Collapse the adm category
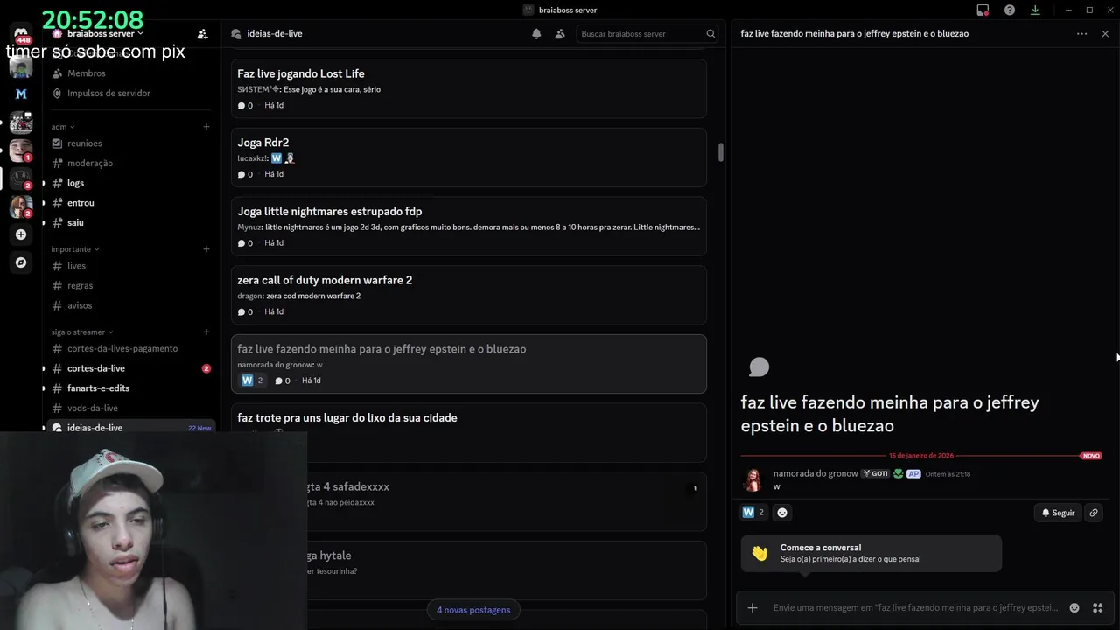Screen dimensions: 1120x630 click(x=63, y=127)
